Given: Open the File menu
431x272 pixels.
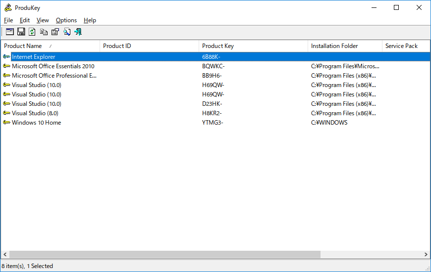Looking at the screenshot, I should (8, 20).
